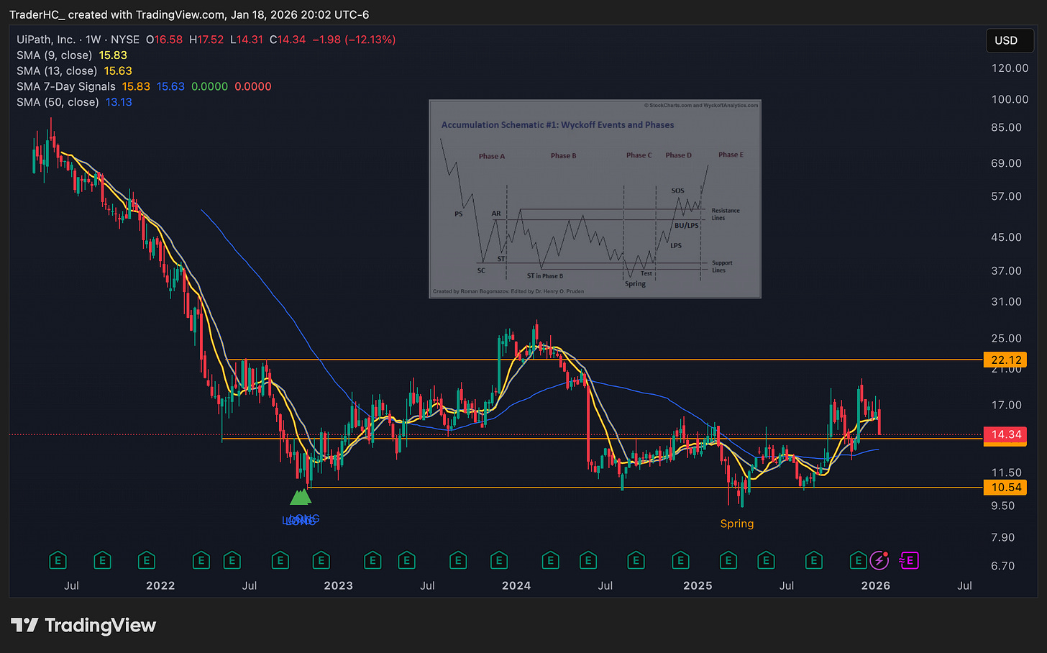
Task: Click the 2023 label on time axis
Action: [x=338, y=585]
